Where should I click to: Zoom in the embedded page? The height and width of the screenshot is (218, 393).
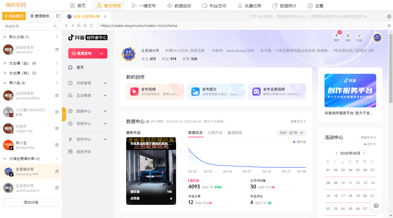(79, 26)
